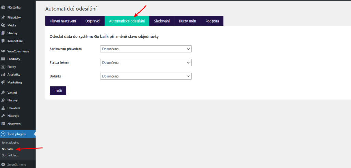Click the Marketing megaphone icon

(3, 82)
